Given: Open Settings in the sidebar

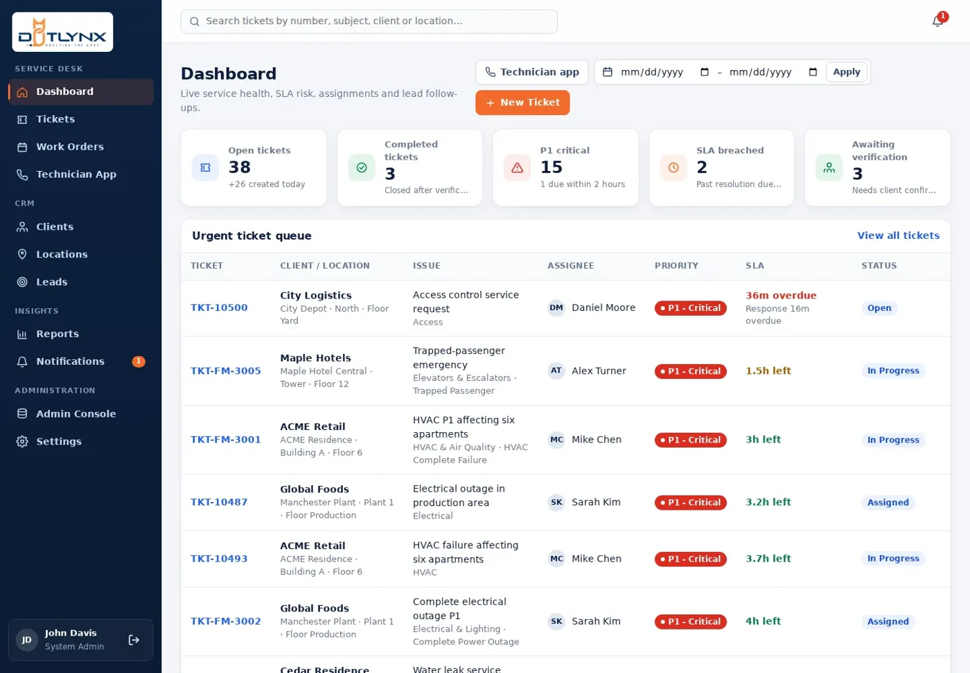Looking at the screenshot, I should (81, 442).
